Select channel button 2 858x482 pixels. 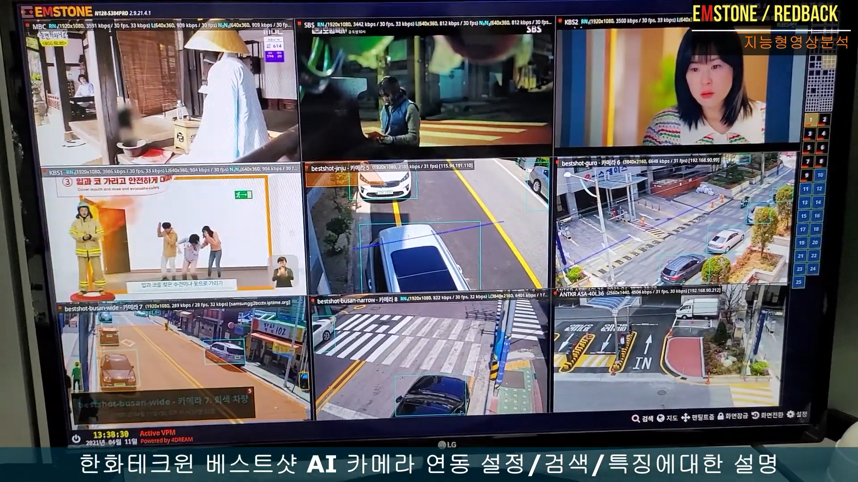[824, 120]
